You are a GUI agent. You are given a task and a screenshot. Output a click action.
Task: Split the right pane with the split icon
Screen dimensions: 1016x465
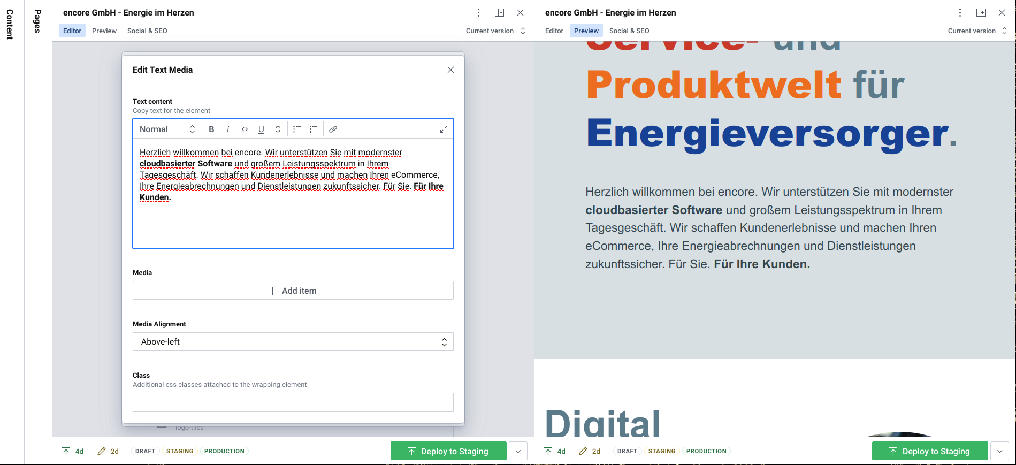point(981,12)
